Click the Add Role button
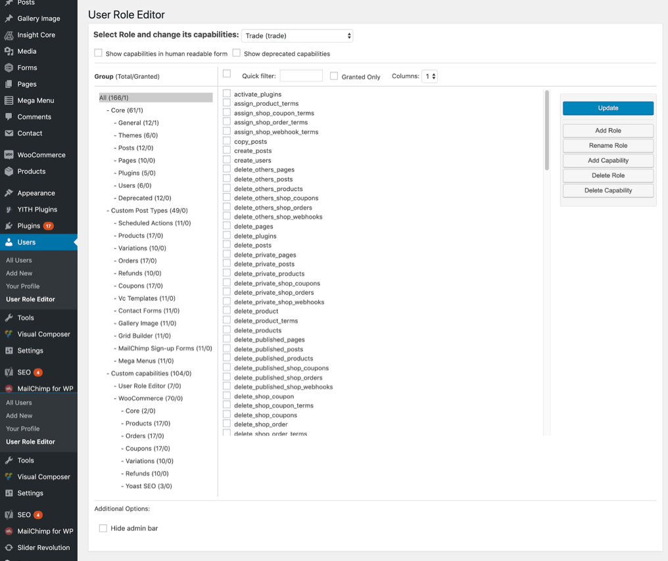Screen dimensions: 668x561 pos(608,131)
